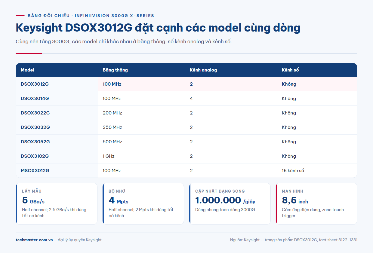
Task: Click the BỘ NHỚ card label
Action: point(117,191)
